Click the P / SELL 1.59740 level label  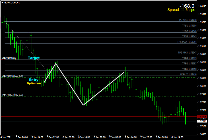pyautogui.click(x=188, y=20)
